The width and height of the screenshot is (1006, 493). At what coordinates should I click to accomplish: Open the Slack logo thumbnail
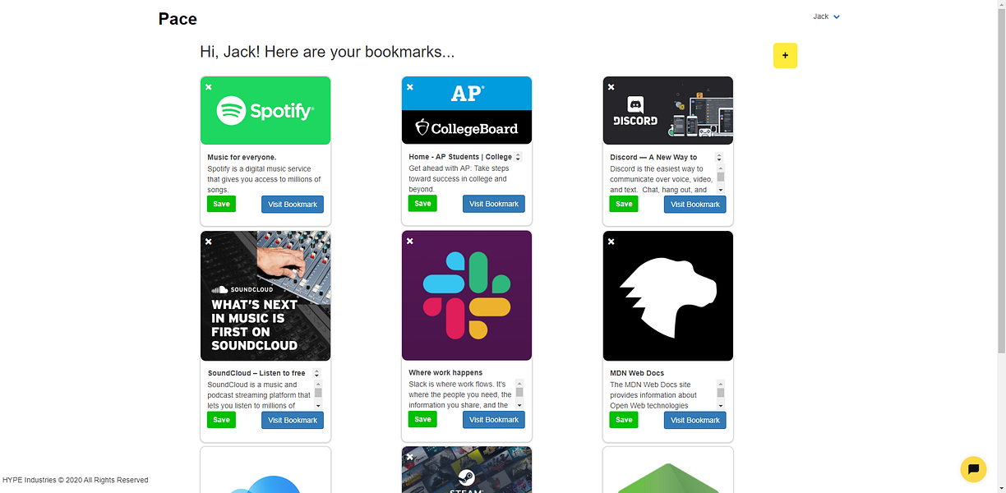tap(467, 296)
